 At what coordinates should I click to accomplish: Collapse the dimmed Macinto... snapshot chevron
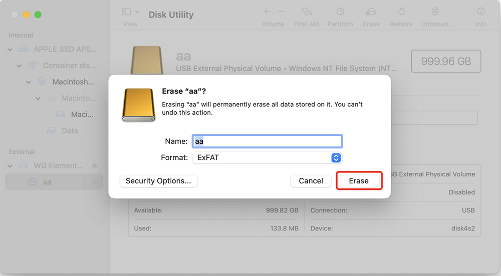pyautogui.click(x=38, y=98)
